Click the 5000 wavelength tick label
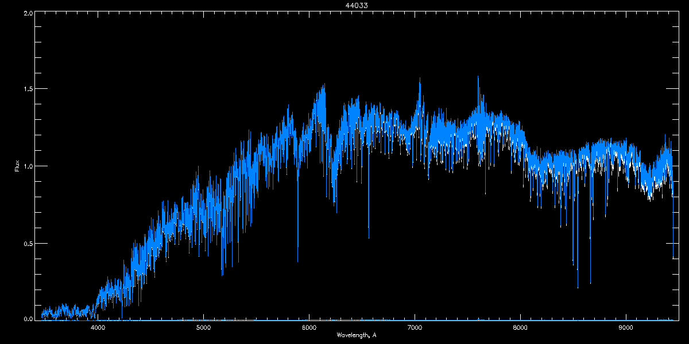689x344 pixels. point(204,328)
